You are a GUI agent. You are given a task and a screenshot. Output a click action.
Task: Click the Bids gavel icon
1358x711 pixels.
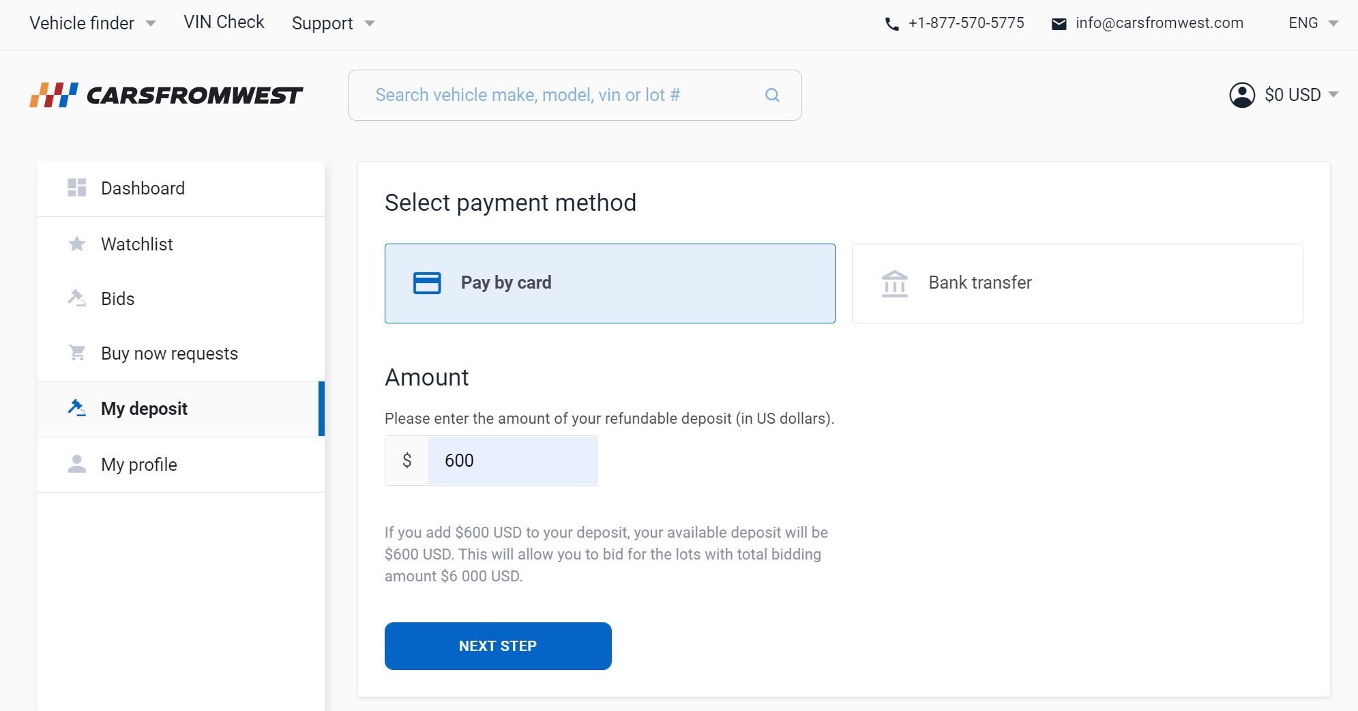[x=77, y=298]
